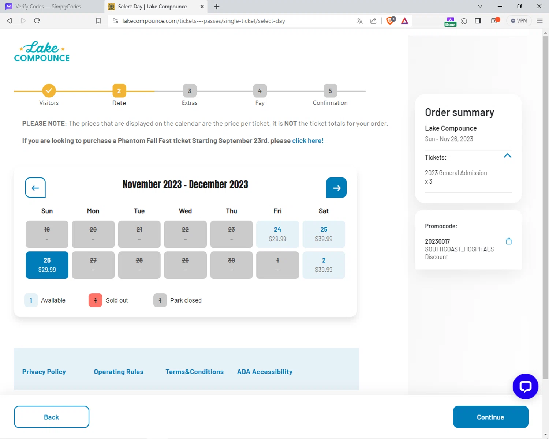Open the browser main hamburger menu

[539, 21]
